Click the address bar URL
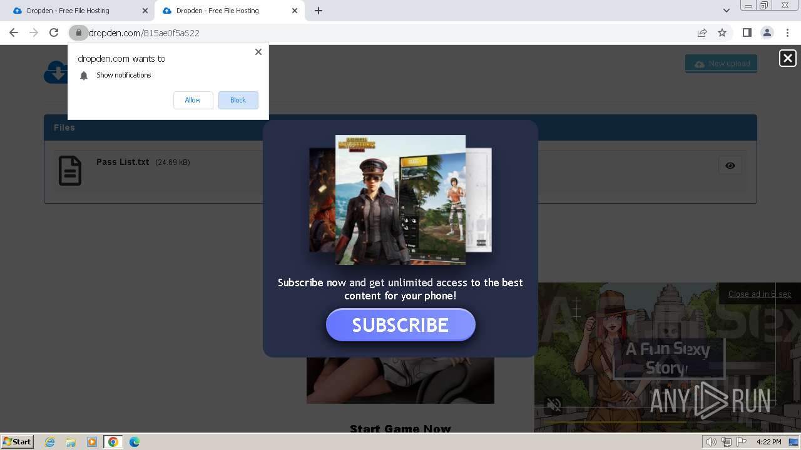Viewport: 801px width, 450px height. 144,32
